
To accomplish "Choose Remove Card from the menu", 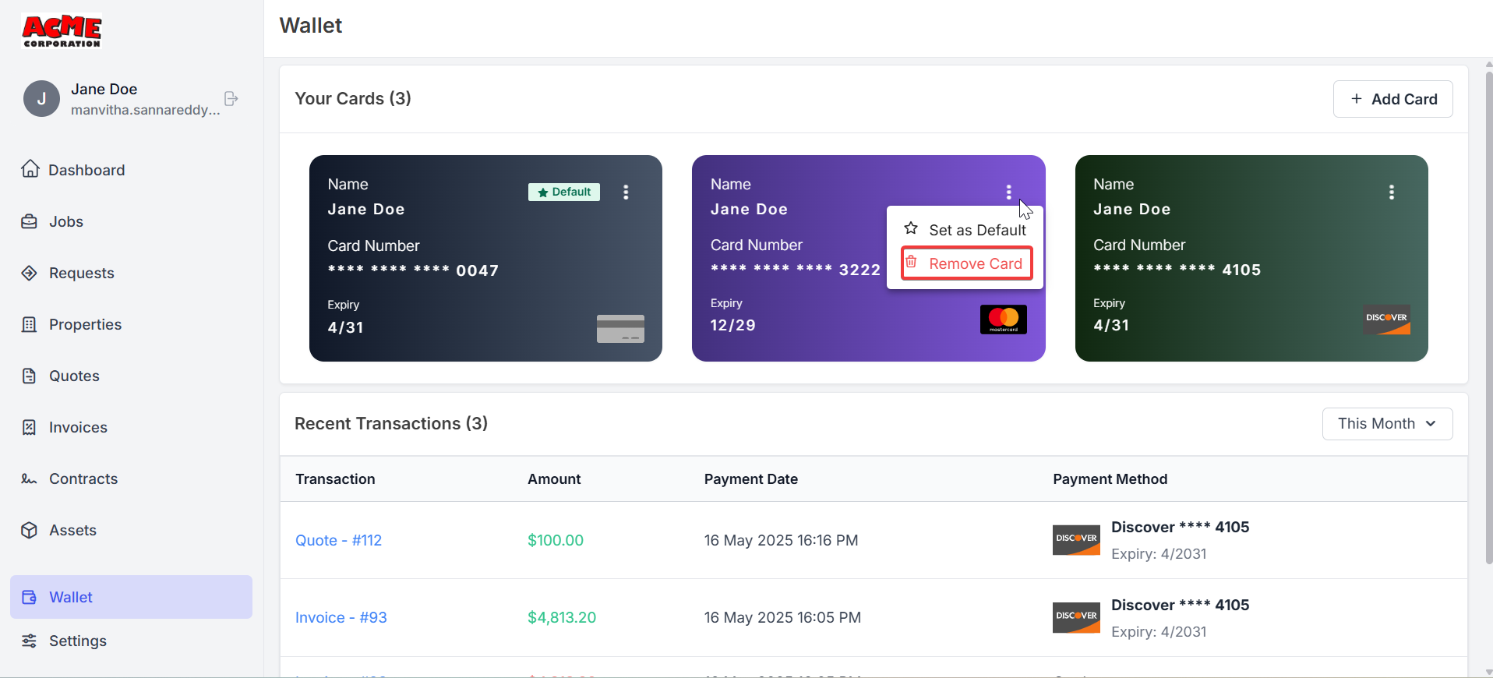I will coord(966,263).
